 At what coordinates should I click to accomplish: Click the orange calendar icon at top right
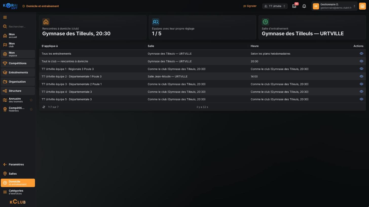coord(362,6)
